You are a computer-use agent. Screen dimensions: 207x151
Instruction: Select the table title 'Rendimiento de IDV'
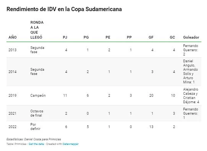coord(64,9)
